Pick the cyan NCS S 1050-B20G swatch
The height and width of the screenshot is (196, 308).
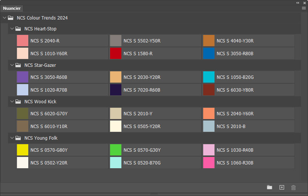coord(209,77)
